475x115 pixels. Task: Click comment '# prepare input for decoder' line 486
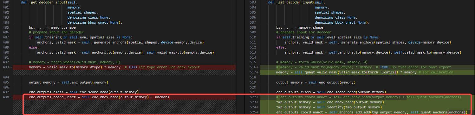56,32
